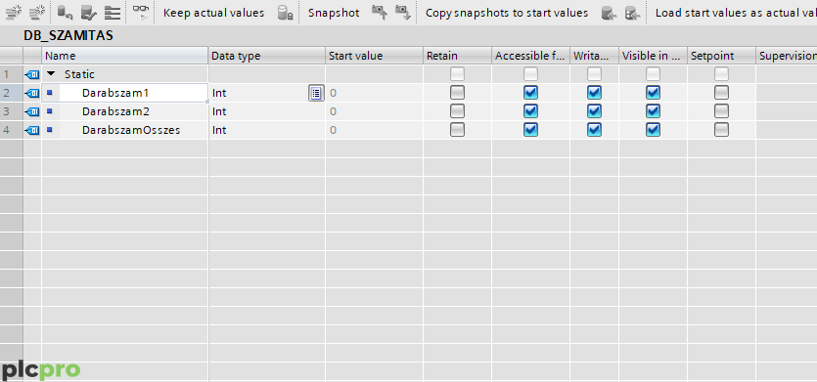Image resolution: width=817 pixels, height=382 pixels.
Task: Enable Setpoint for DarabszamOsszes
Action: point(721,130)
